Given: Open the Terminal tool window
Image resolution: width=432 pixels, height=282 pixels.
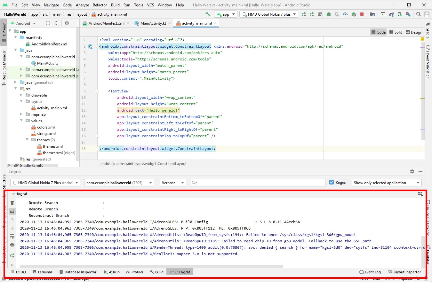Looking at the screenshot, I should [x=42, y=272].
